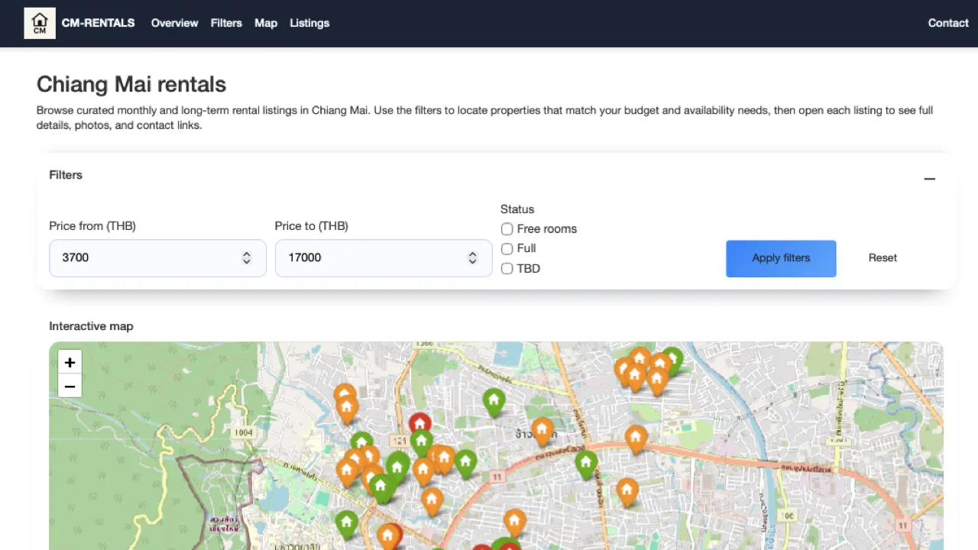Tick the Full status checkbox
The image size is (978, 550).
click(x=507, y=249)
